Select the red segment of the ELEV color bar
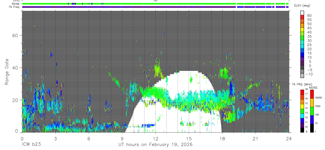The width and height of the screenshot is (325, 150). [x=302, y=17]
